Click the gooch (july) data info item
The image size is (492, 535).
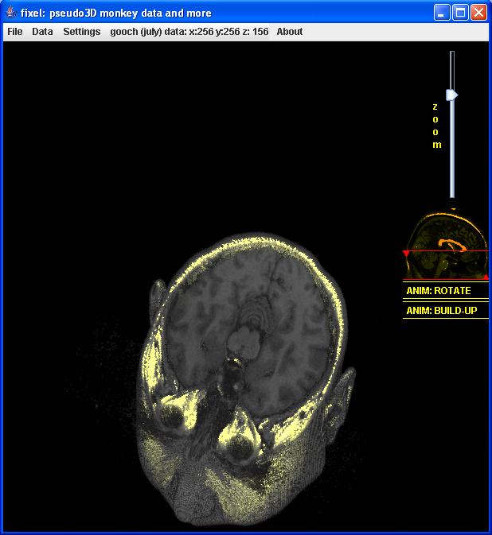click(189, 32)
